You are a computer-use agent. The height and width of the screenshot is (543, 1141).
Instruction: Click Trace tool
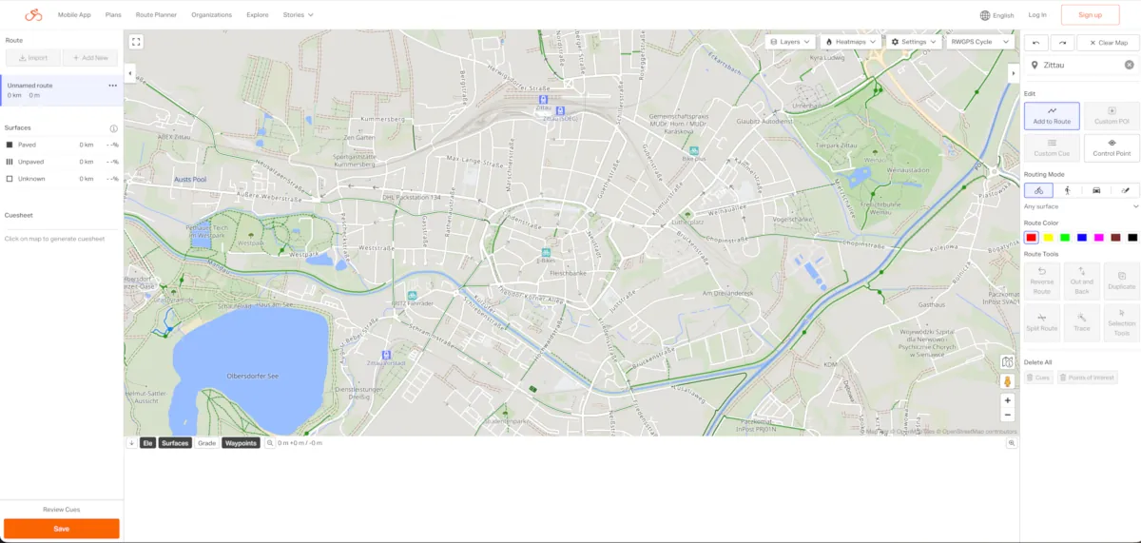1082,323
